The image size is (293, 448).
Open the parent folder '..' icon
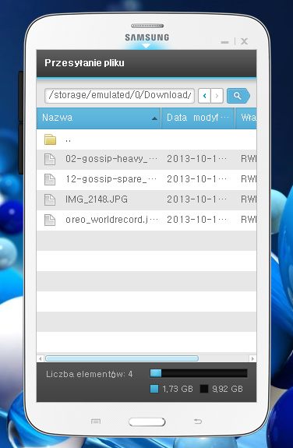point(50,139)
